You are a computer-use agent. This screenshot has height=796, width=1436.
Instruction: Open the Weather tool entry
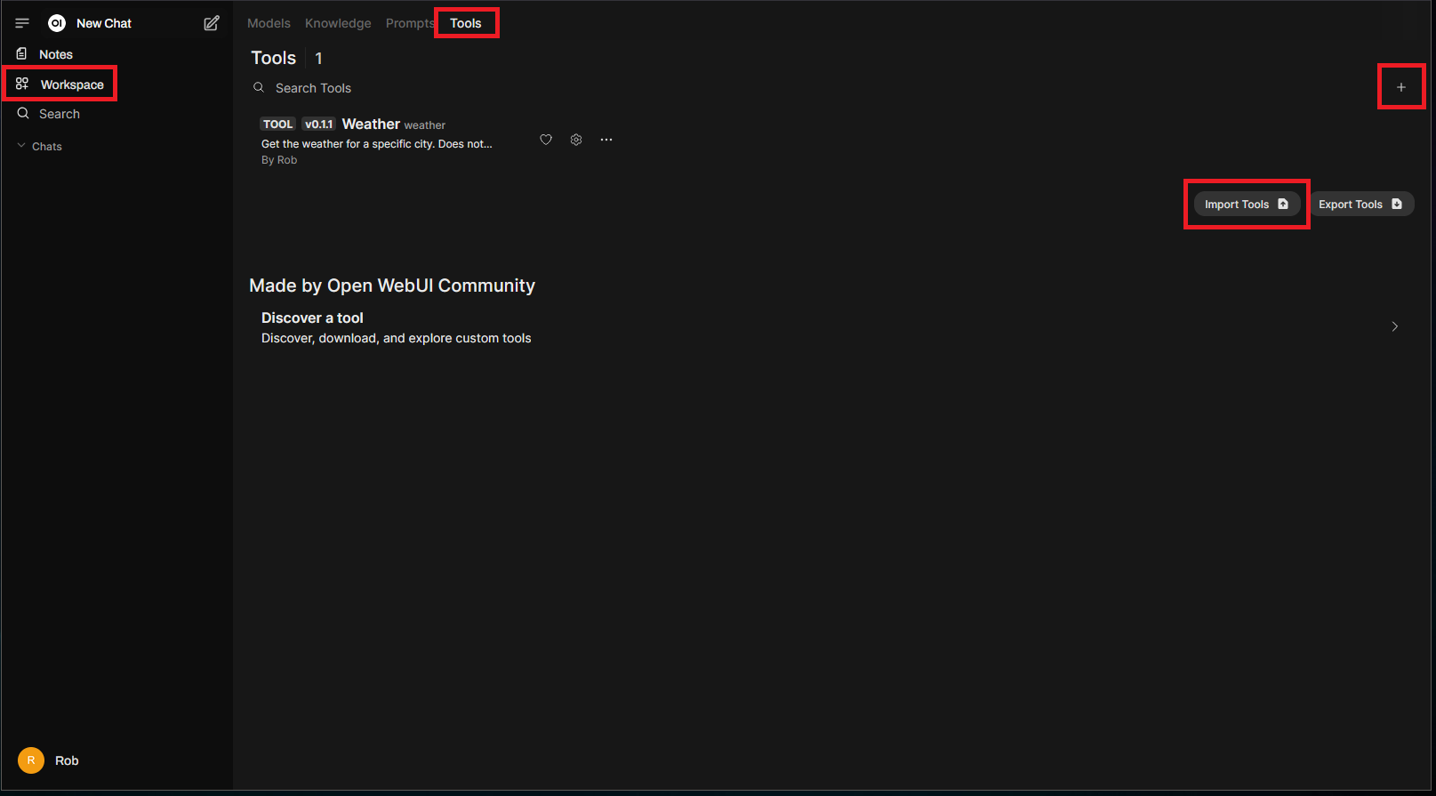(391, 141)
